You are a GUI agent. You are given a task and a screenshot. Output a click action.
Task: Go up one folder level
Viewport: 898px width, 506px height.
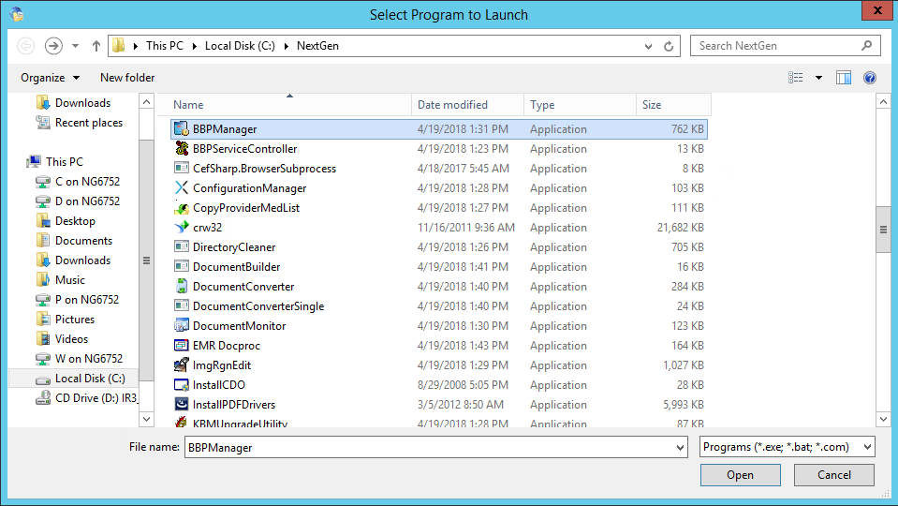96,46
